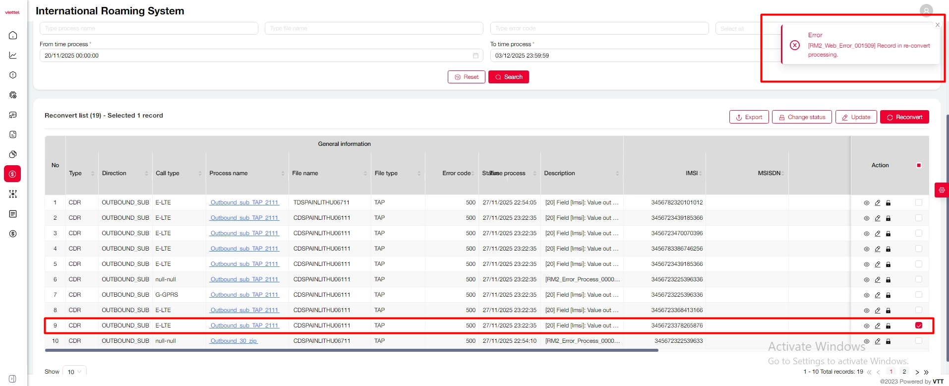Jump to the last page with double arrow

click(x=926, y=372)
